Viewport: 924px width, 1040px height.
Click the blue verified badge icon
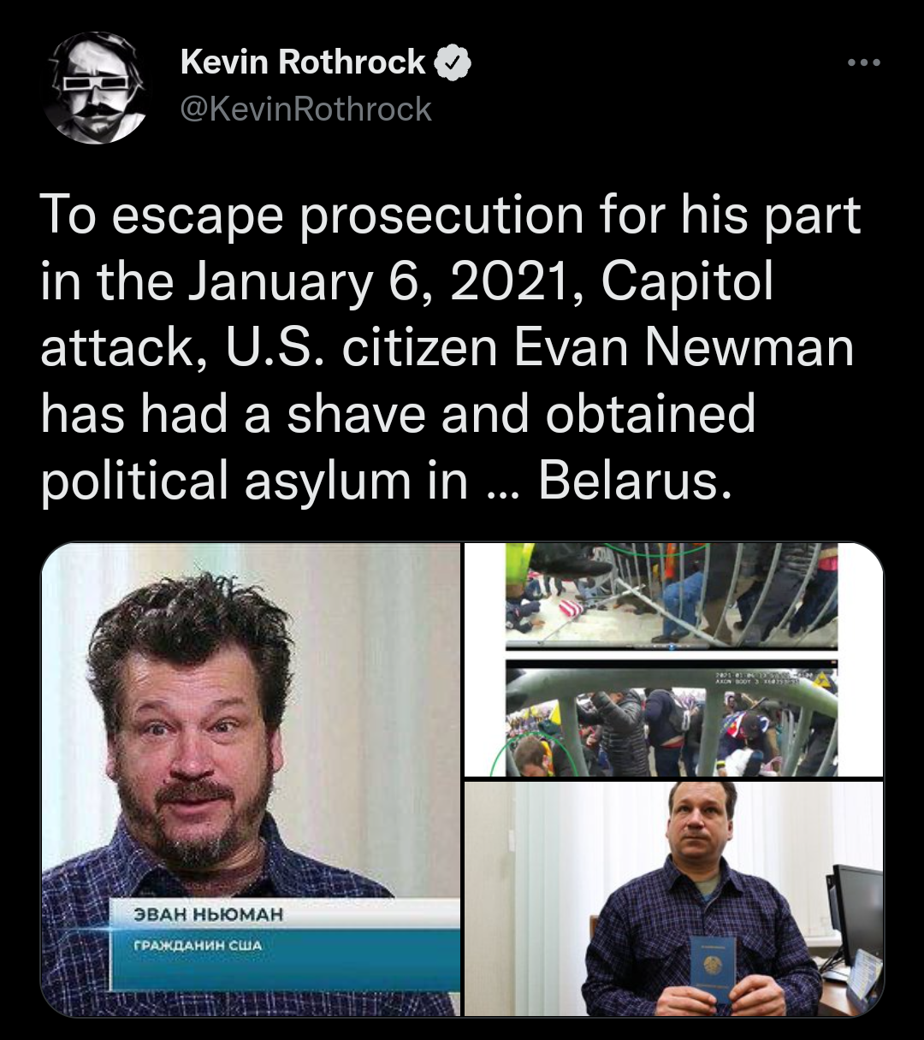point(453,63)
